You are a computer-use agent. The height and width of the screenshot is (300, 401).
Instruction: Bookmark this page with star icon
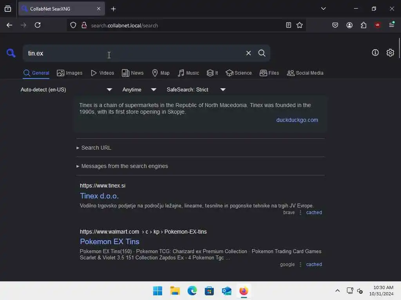(300, 25)
